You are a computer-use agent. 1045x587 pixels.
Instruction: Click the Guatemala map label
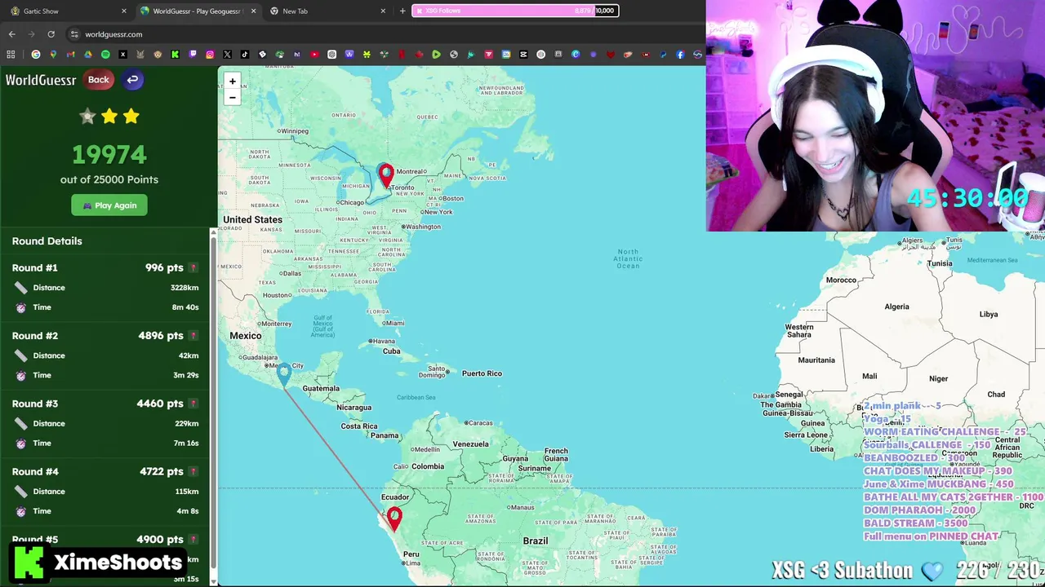[321, 388]
